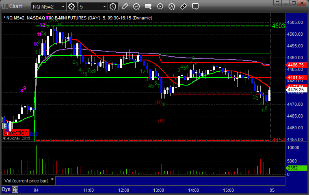This screenshot has height=195, width=309.
Task: Click the chart title NQ M5=2 NASDAQ text
Action: (78, 18)
